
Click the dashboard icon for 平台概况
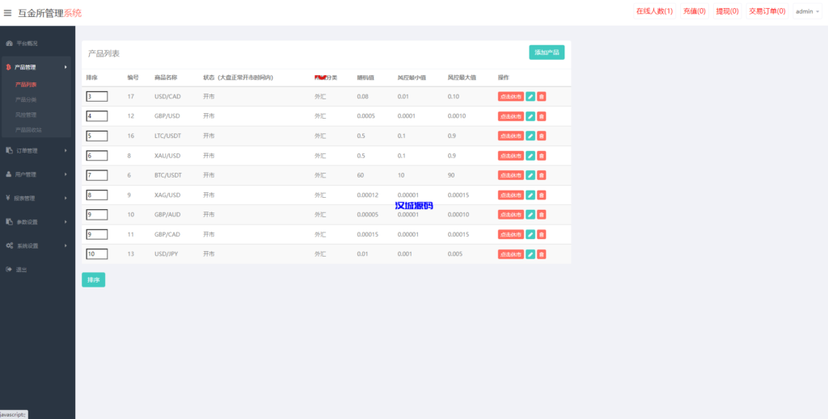pos(9,43)
